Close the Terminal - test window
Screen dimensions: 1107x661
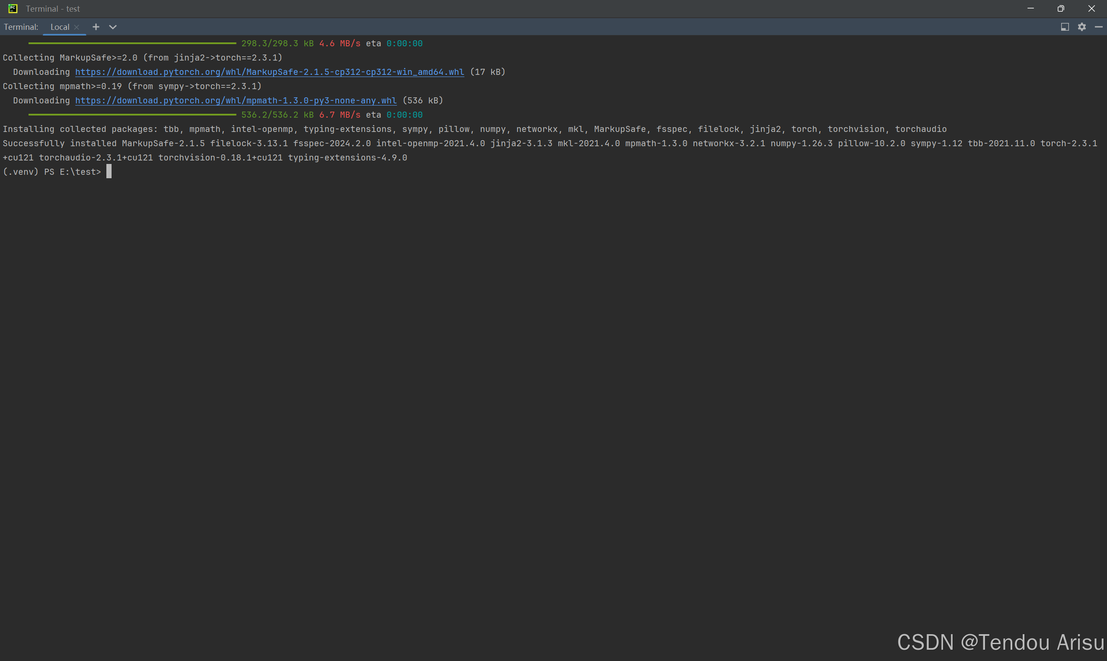tap(1091, 9)
